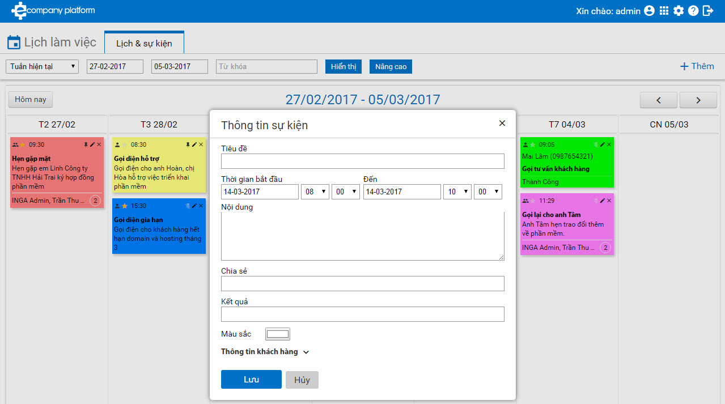Viewport: 725px width, 404px height.
Task: Edit the Gọi điện gia hạn event
Action: [194, 206]
